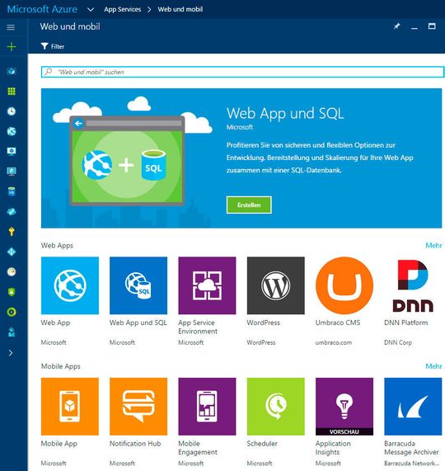Viewport: 445px width, 471px height.
Task: Open All resources green grid icon
Action: pos(12,92)
